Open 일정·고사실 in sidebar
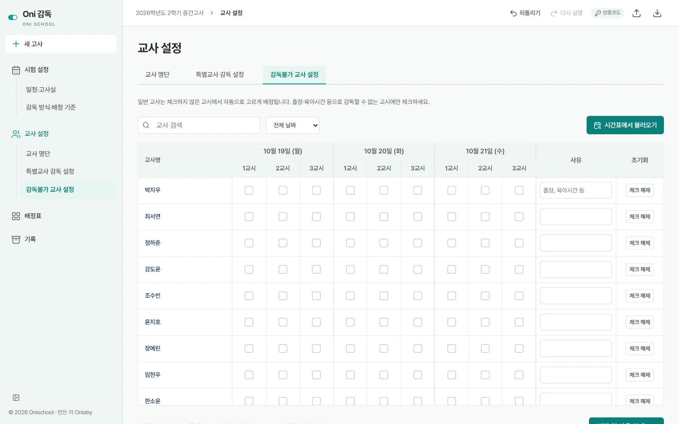The height and width of the screenshot is (424, 679). point(41,90)
